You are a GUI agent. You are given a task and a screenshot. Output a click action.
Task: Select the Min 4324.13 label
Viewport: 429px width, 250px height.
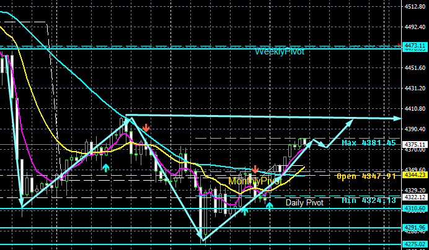coord(369,200)
